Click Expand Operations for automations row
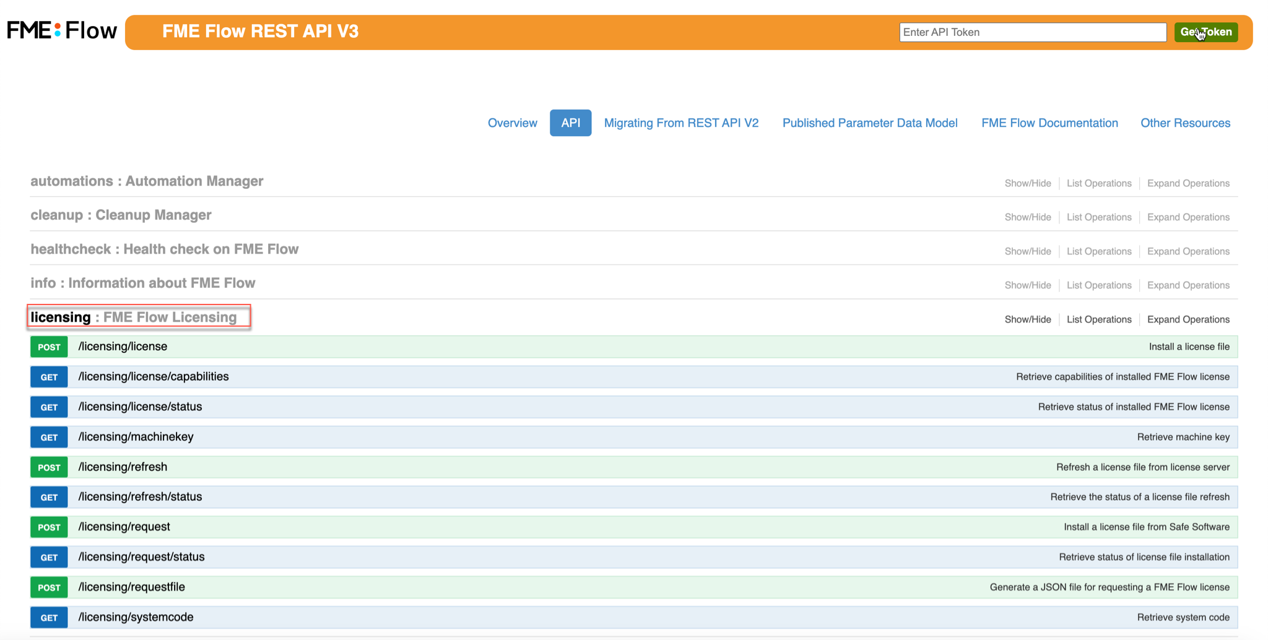This screenshot has height=640, width=1268. [x=1188, y=183]
